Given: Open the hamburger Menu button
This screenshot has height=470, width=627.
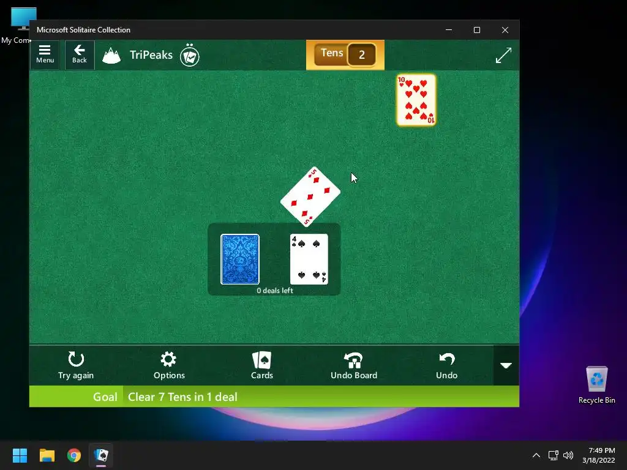Looking at the screenshot, I should tap(45, 54).
